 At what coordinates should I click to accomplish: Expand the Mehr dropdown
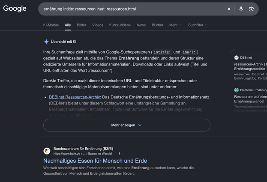point(175,25)
